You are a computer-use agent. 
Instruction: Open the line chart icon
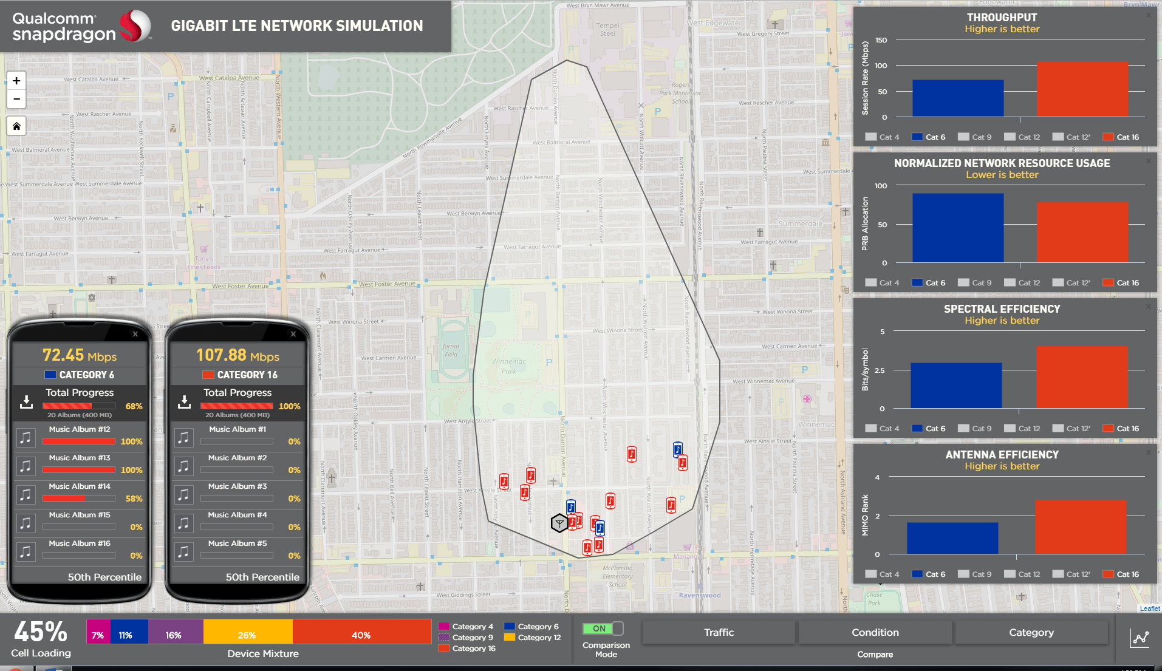click(x=1140, y=638)
